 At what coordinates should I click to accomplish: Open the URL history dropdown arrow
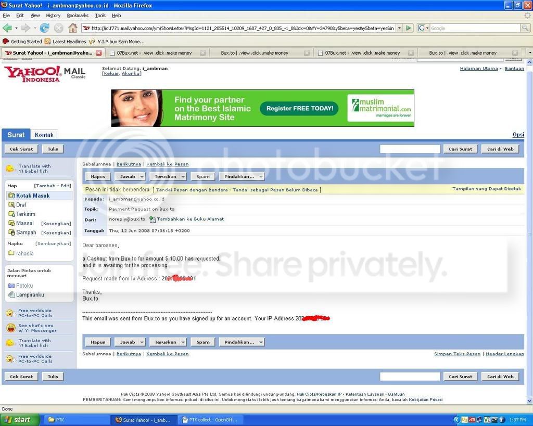pyautogui.click(x=400, y=28)
